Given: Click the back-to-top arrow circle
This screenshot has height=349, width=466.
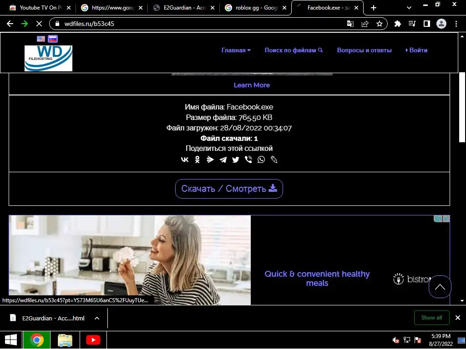Looking at the screenshot, I should (440, 287).
